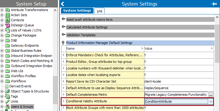The width and height of the screenshot is (220, 111).
Task: Click the Contexts hierarchy icon
Action: click(x=7, y=20)
